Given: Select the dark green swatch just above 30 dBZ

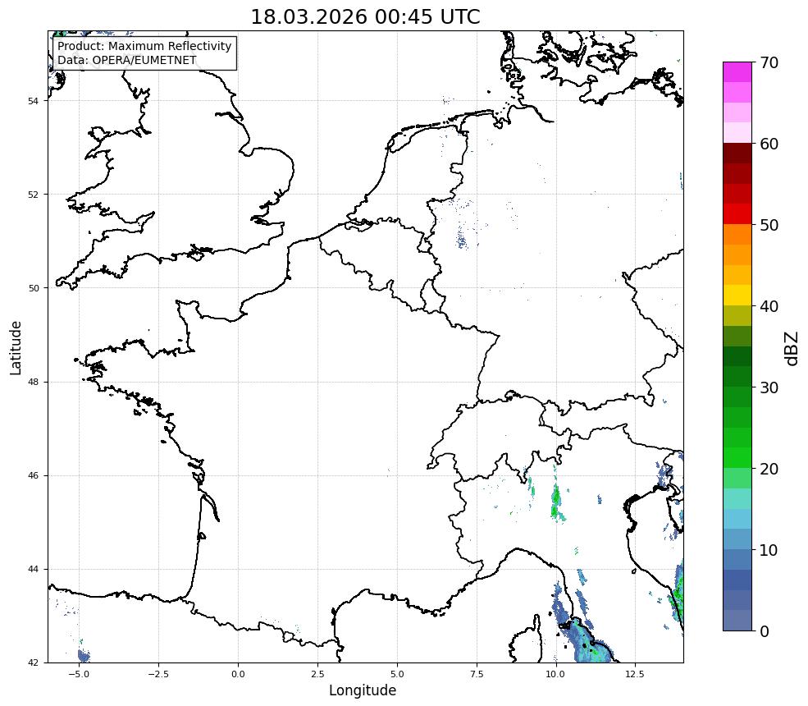Looking at the screenshot, I should (737, 377).
